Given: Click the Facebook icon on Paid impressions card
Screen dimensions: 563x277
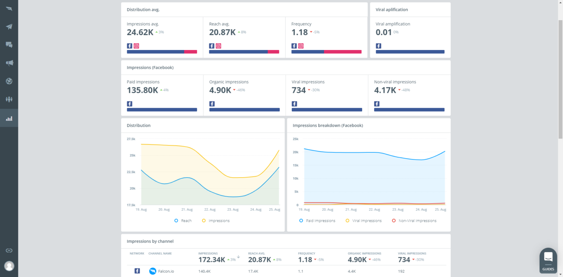Looking at the screenshot, I should click(x=129, y=103).
